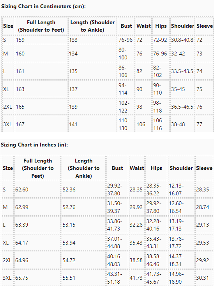Click the 2XL size label in centimeters table
214x286 pixels.
[7, 107]
